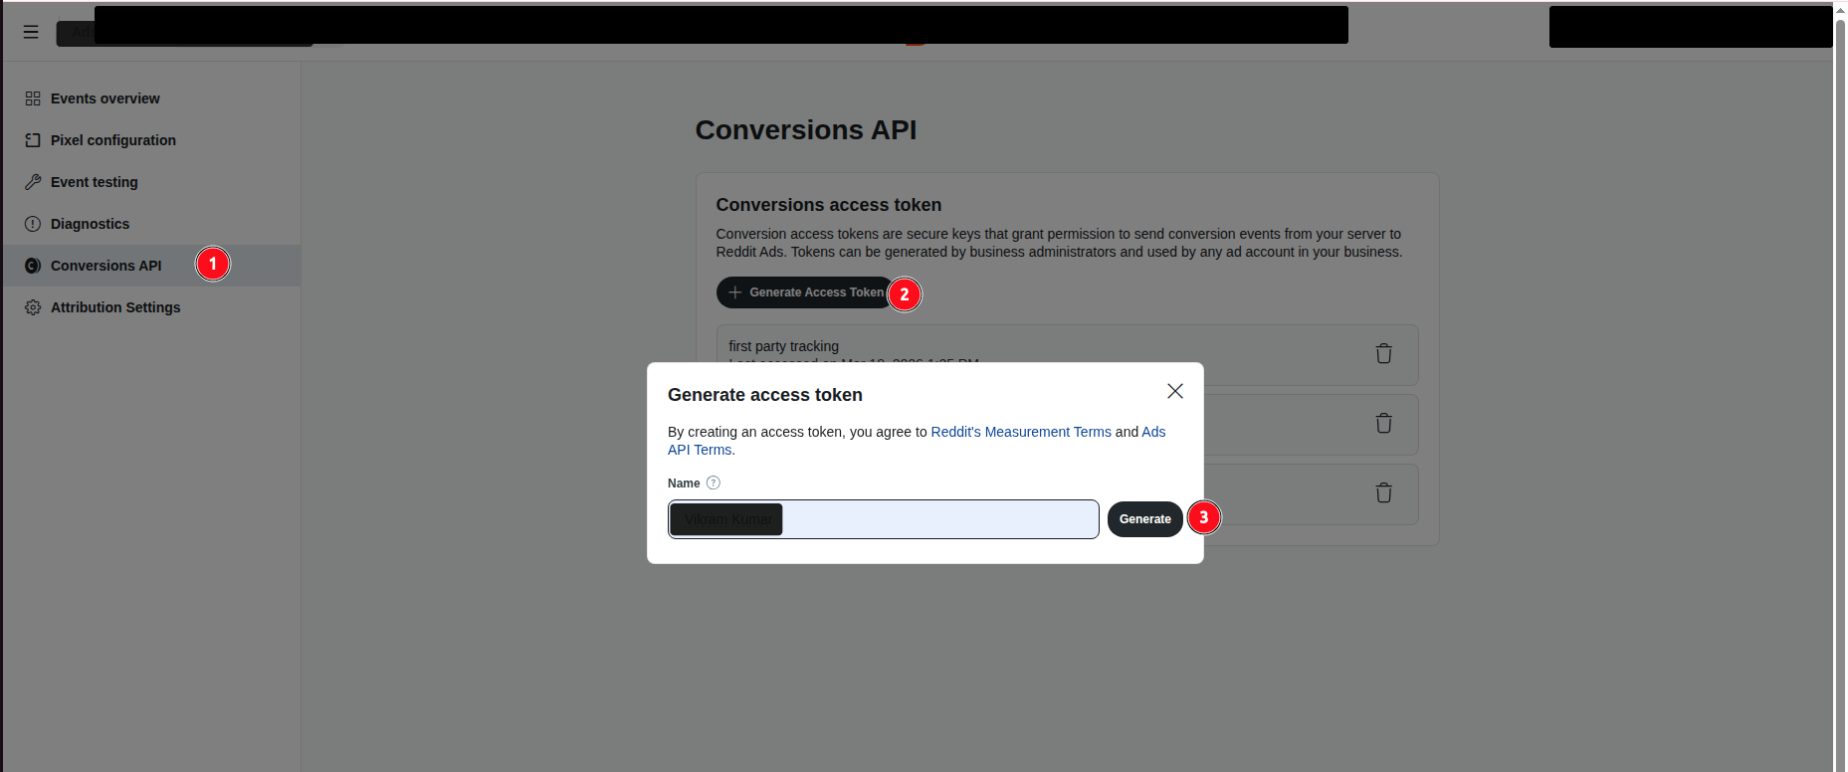Click the Event testing wrench icon

pyautogui.click(x=33, y=182)
